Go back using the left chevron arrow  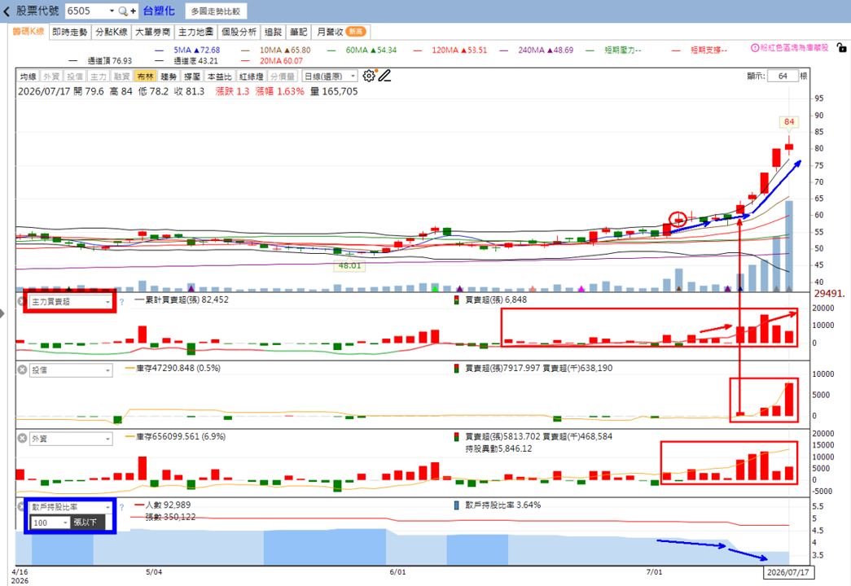pyautogui.click(x=7, y=11)
